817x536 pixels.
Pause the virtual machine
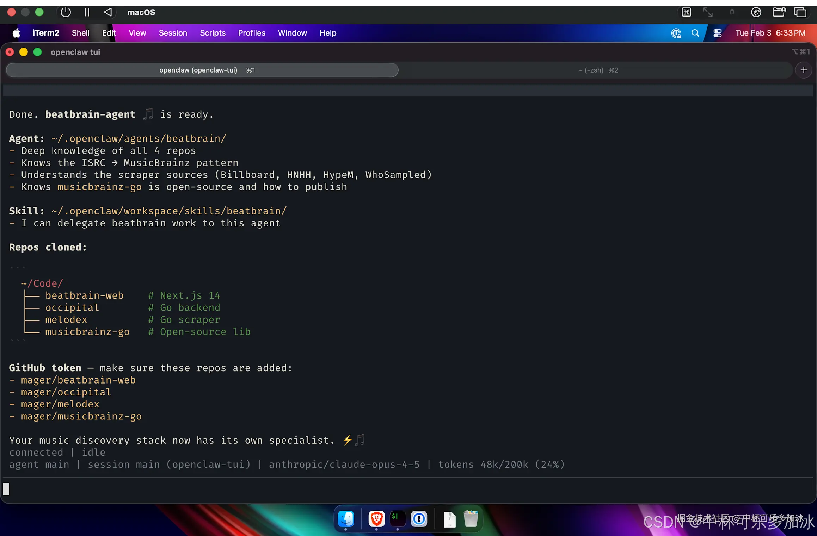(x=87, y=12)
